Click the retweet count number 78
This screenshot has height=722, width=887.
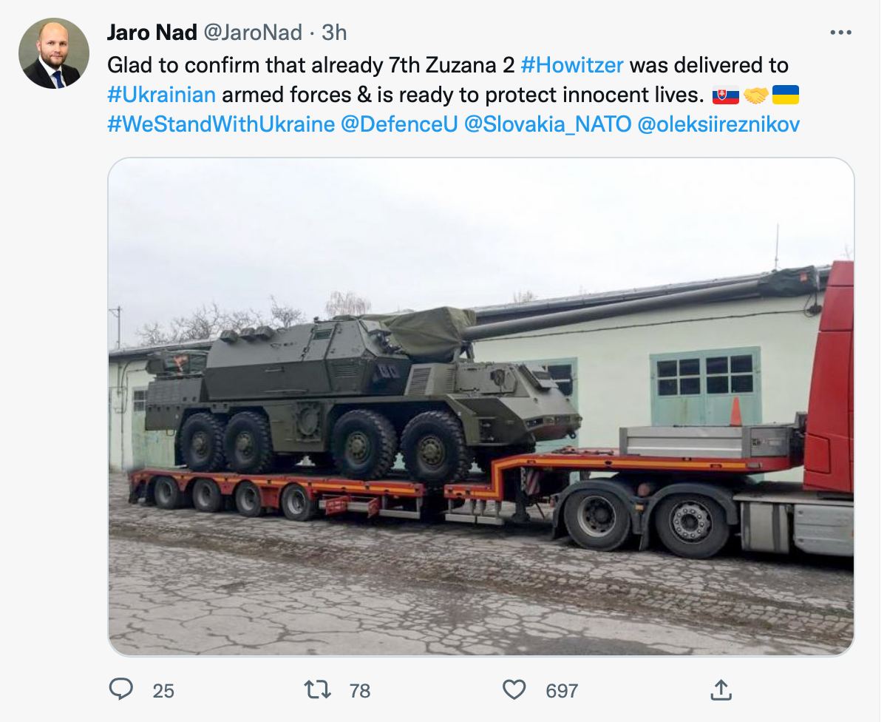360,691
